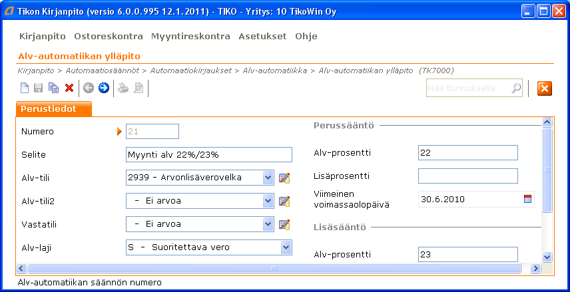Expand the Alv-tili dropdown
This screenshot has width=570, height=292.
[x=268, y=178]
